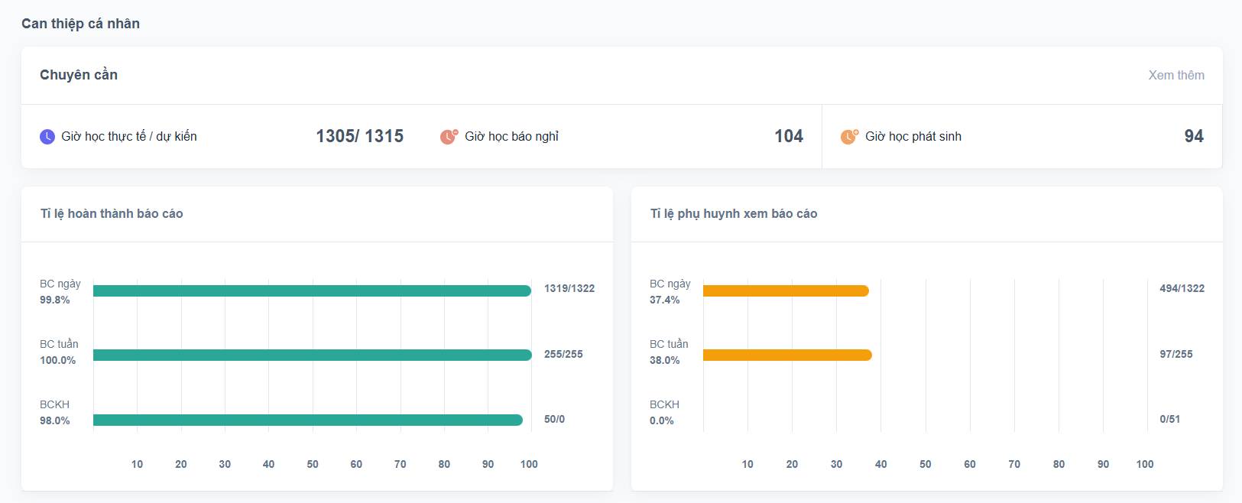Click the orange BC ngày parent view bar
This screenshot has width=1242, height=503.
785,290
